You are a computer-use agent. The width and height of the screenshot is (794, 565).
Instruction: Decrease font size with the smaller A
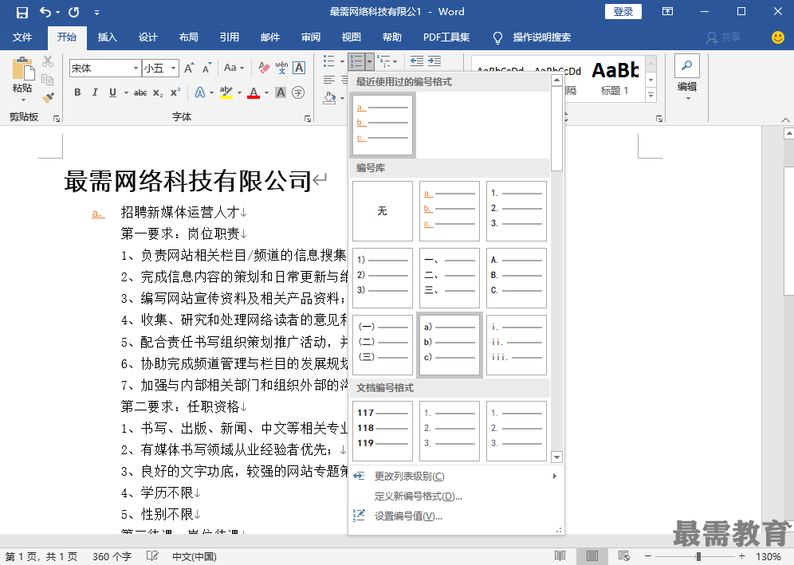[x=206, y=68]
